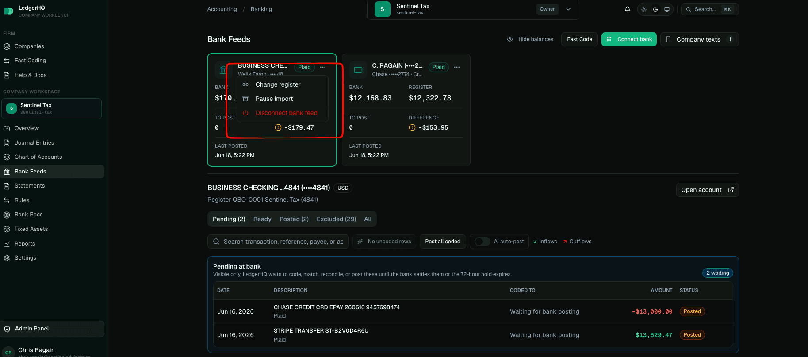Click the Open account button

(x=707, y=190)
